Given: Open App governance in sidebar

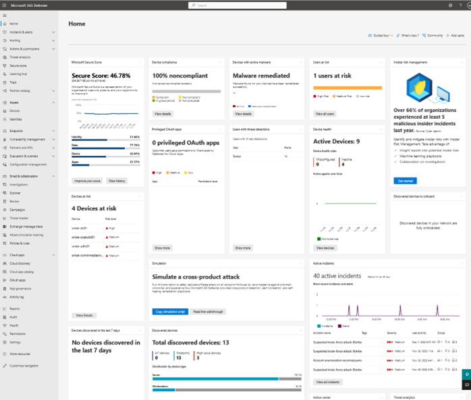Looking at the screenshot, I should [20, 289].
